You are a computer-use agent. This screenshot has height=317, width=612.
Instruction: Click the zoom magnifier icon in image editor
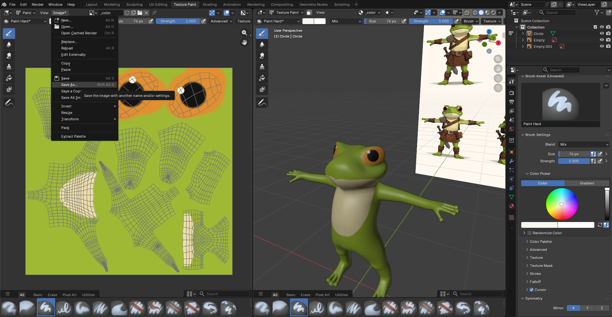coord(244,33)
